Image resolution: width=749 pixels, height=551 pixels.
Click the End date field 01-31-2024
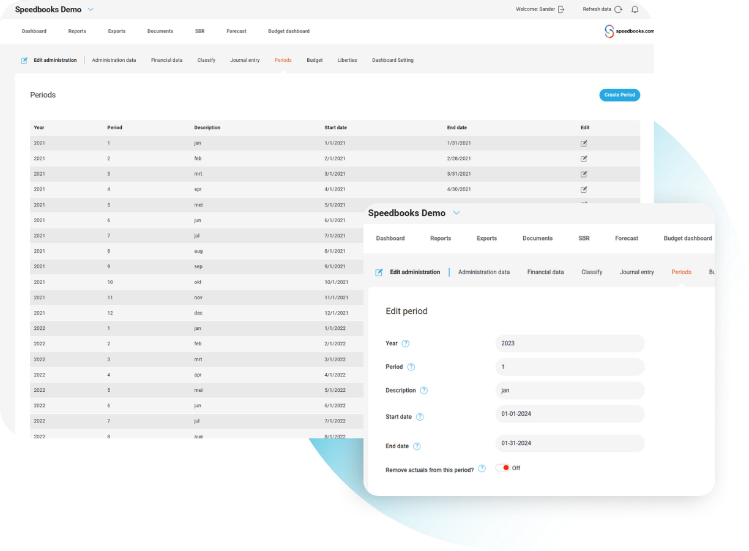(570, 443)
